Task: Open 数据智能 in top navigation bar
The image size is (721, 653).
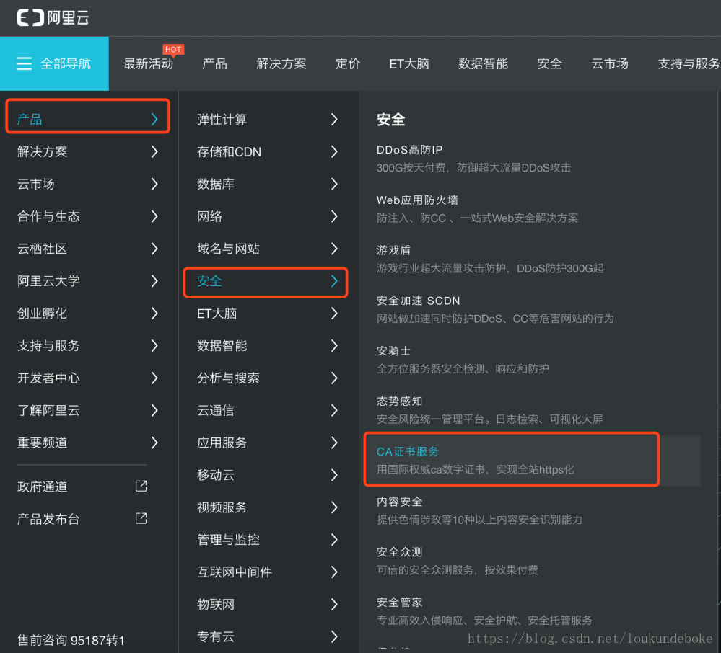Action: [x=484, y=64]
